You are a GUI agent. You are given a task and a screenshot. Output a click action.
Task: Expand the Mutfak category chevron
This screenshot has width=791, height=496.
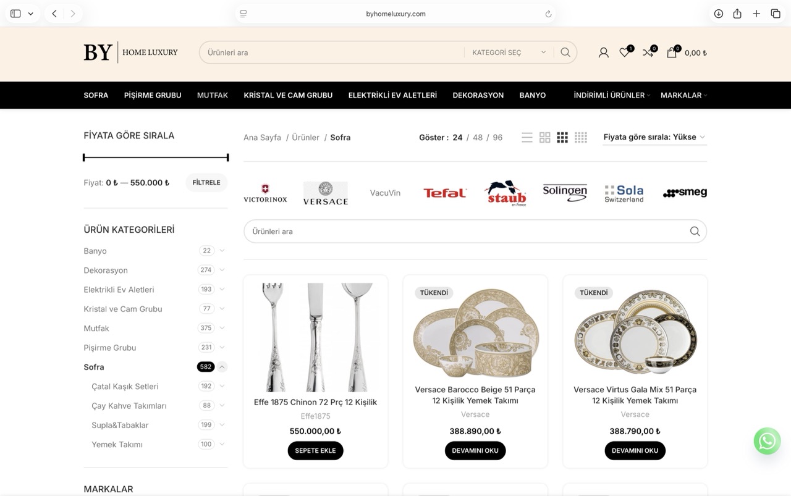[222, 328]
